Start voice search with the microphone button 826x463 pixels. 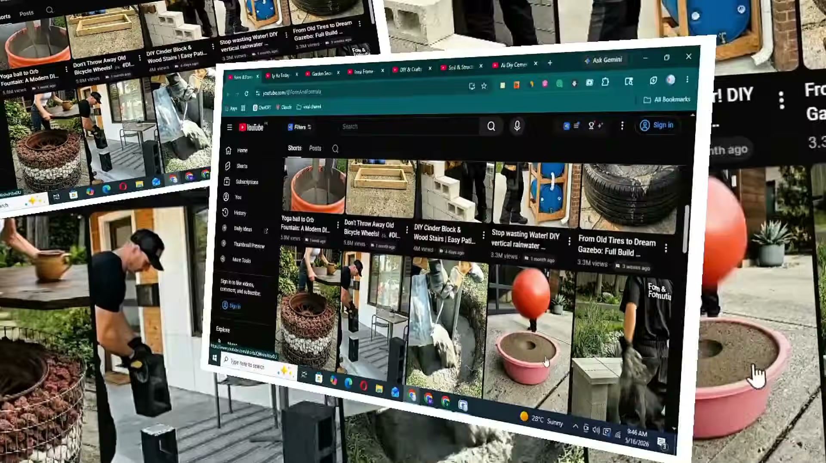(517, 126)
